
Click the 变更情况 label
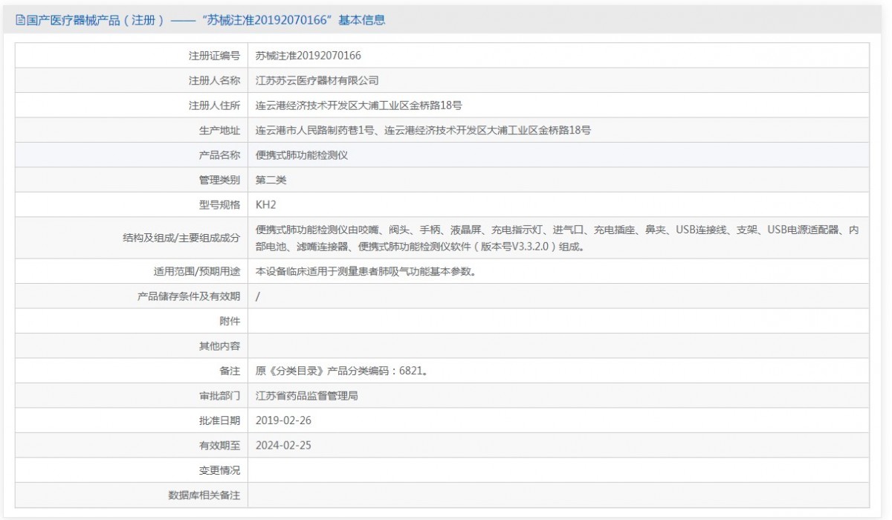coord(219,470)
